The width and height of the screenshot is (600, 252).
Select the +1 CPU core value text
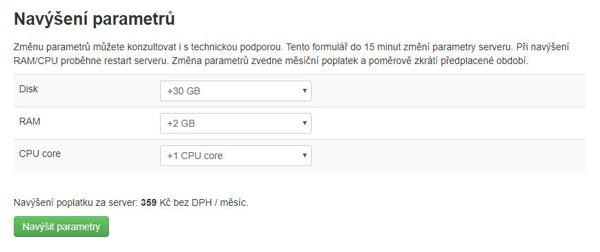(x=194, y=156)
